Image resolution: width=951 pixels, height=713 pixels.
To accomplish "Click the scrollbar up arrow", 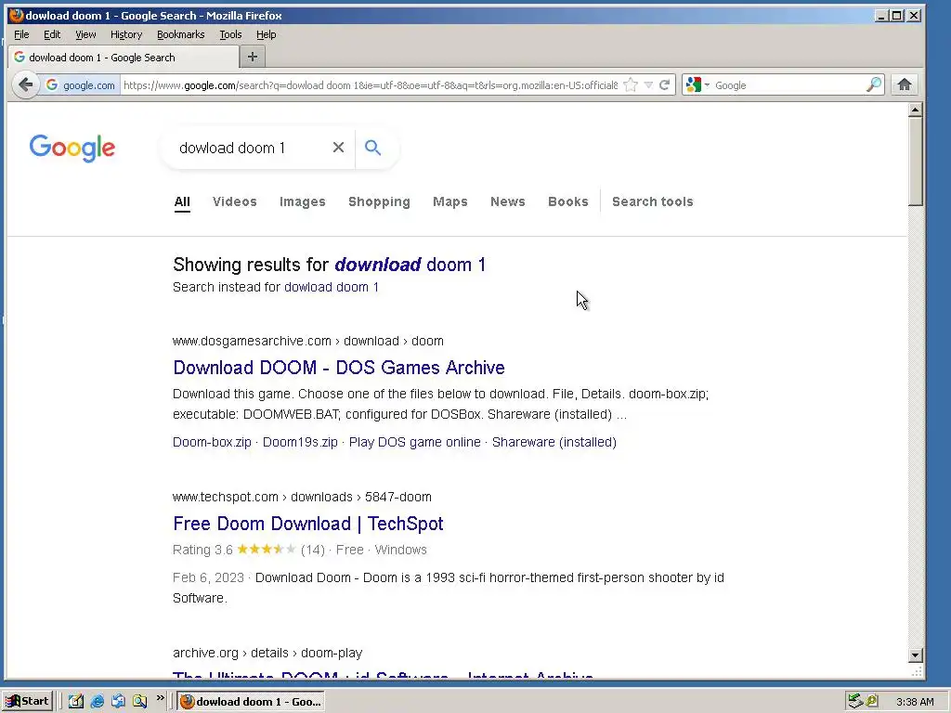I will (915, 110).
